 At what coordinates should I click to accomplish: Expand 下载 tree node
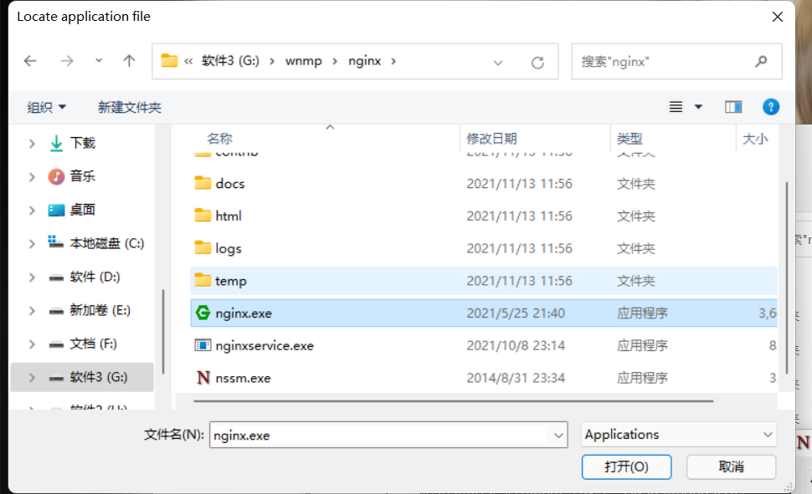tap(32, 143)
